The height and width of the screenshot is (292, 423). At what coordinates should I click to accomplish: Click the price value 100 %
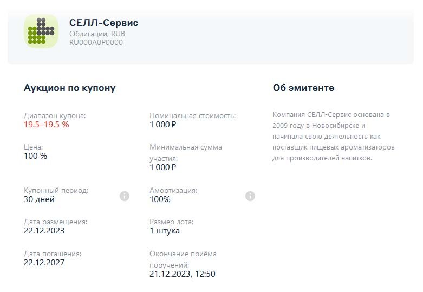click(x=35, y=155)
